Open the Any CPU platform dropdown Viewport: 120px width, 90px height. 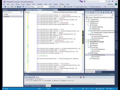(43, 7)
